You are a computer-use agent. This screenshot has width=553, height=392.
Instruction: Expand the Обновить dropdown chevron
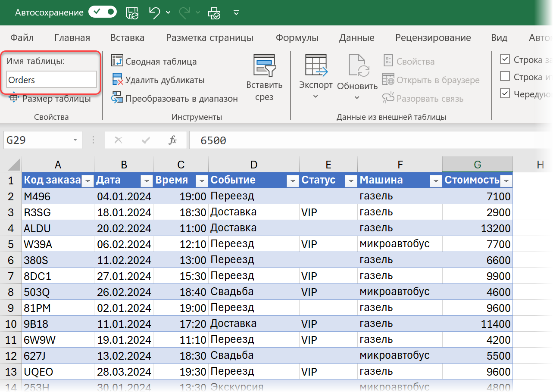(357, 98)
